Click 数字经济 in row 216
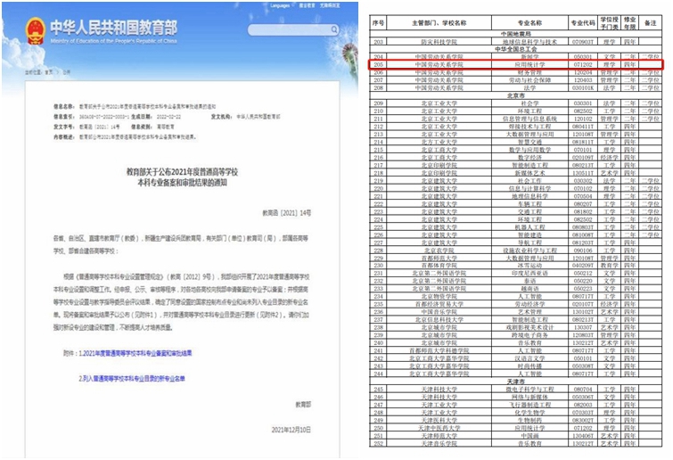Image resolution: width=673 pixels, height=460 pixels. pos(529,158)
